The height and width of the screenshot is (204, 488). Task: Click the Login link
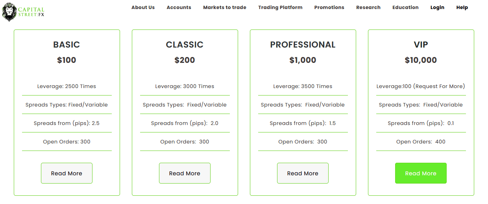[437, 7]
